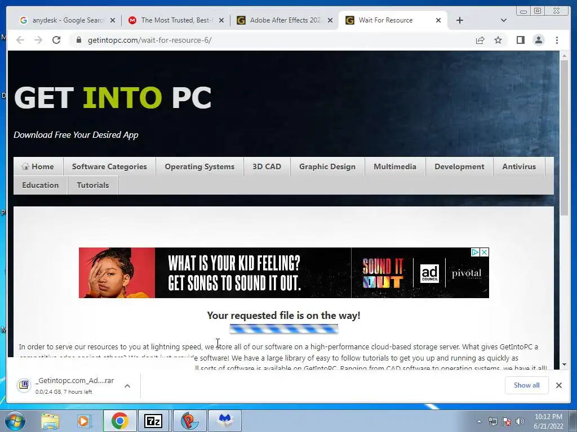577x432 pixels.
Task: Close the Wait For Resource tab
Action: pyautogui.click(x=438, y=20)
